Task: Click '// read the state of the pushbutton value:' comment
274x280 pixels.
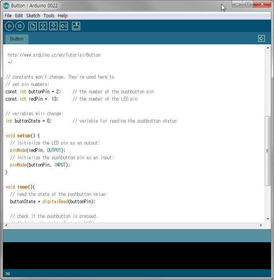Action: coord(59,194)
